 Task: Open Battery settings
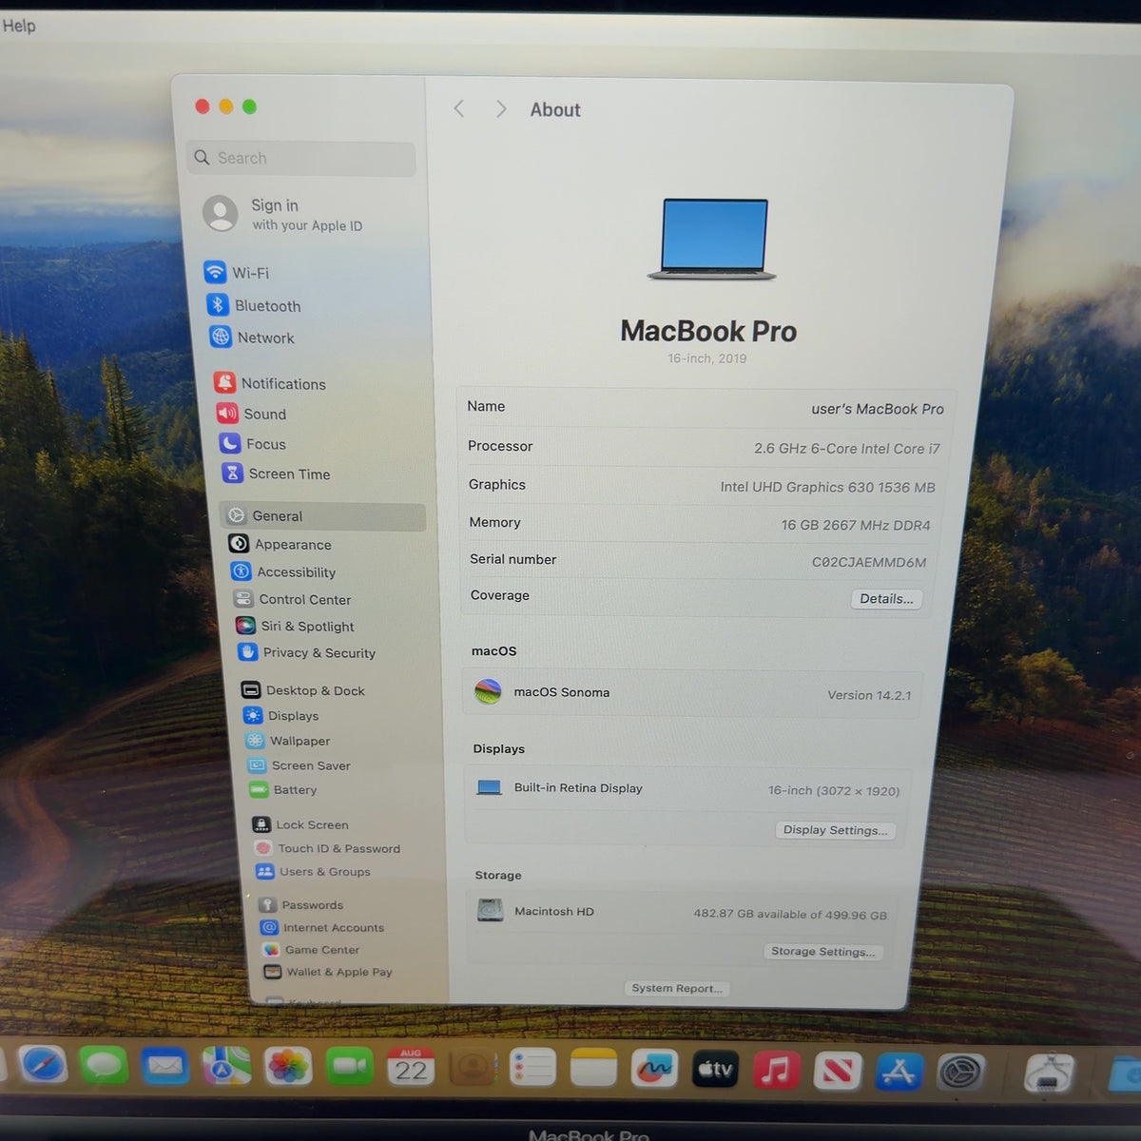[x=283, y=789]
